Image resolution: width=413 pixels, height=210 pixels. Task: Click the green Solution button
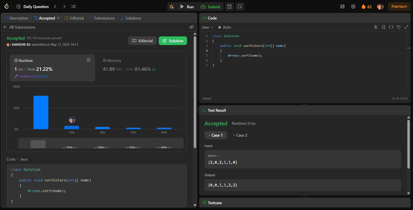pyautogui.click(x=173, y=41)
